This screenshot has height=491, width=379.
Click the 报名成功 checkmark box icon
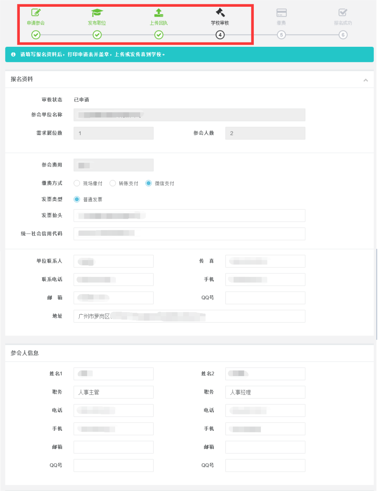(343, 13)
